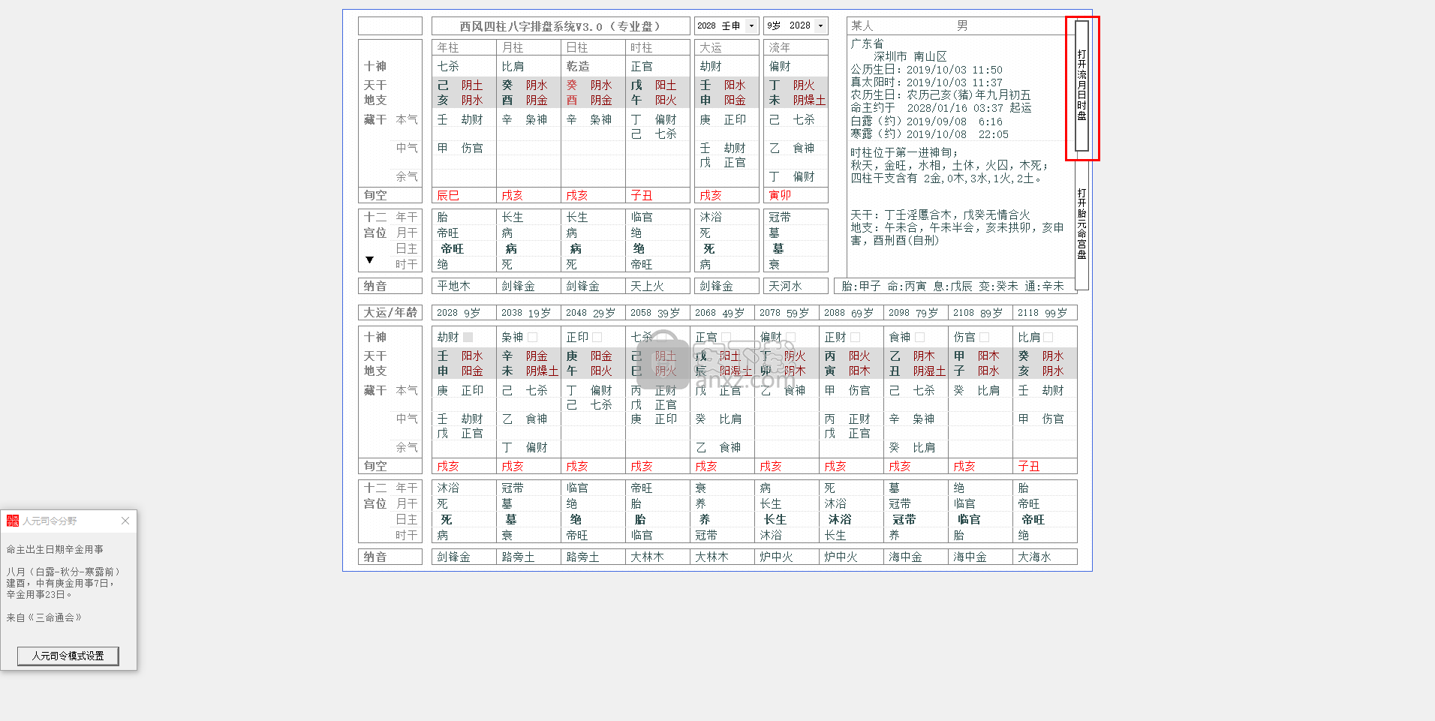Tick the checkbox next to 枭神 大运
The height and width of the screenshot is (721, 1435).
(533, 338)
